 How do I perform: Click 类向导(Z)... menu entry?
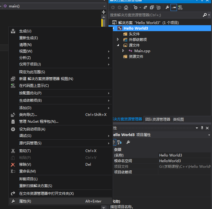[x=60, y=115]
